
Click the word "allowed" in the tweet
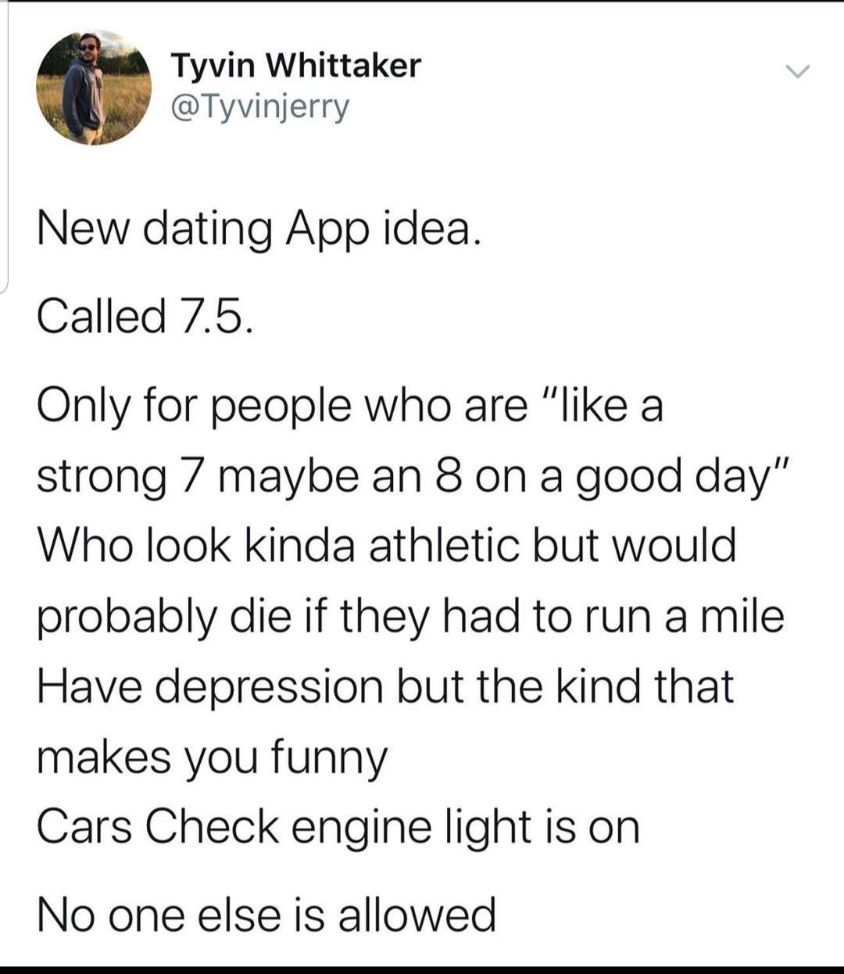[417, 914]
